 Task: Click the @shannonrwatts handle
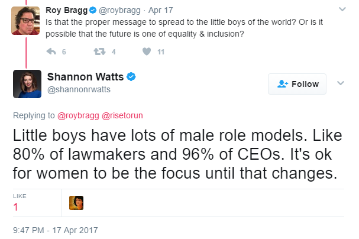[79, 89]
